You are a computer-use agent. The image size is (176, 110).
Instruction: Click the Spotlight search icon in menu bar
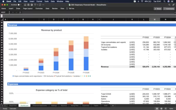point(165,1)
